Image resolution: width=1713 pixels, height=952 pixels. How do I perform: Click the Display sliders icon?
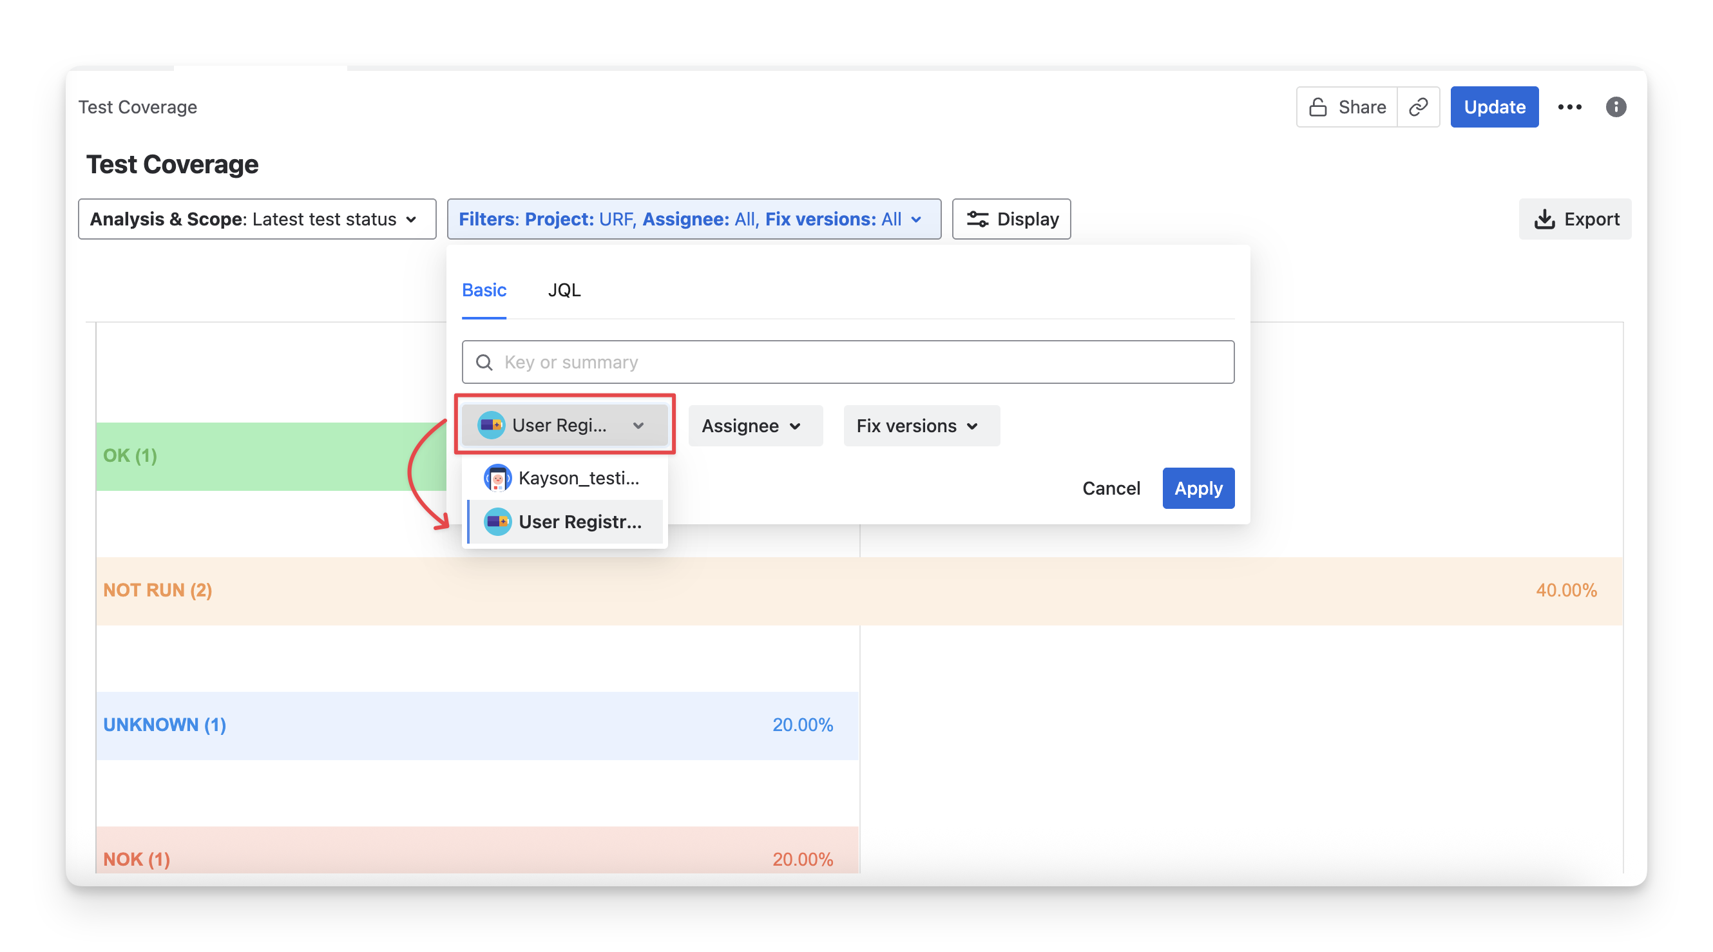click(977, 219)
